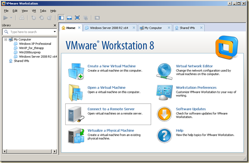Click the Connect to a Remote Server link
The height and width of the screenshot is (163, 249).
[111, 109]
